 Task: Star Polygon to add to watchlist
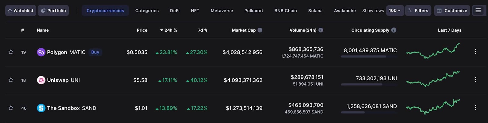pyautogui.click(x=11, y=52)
